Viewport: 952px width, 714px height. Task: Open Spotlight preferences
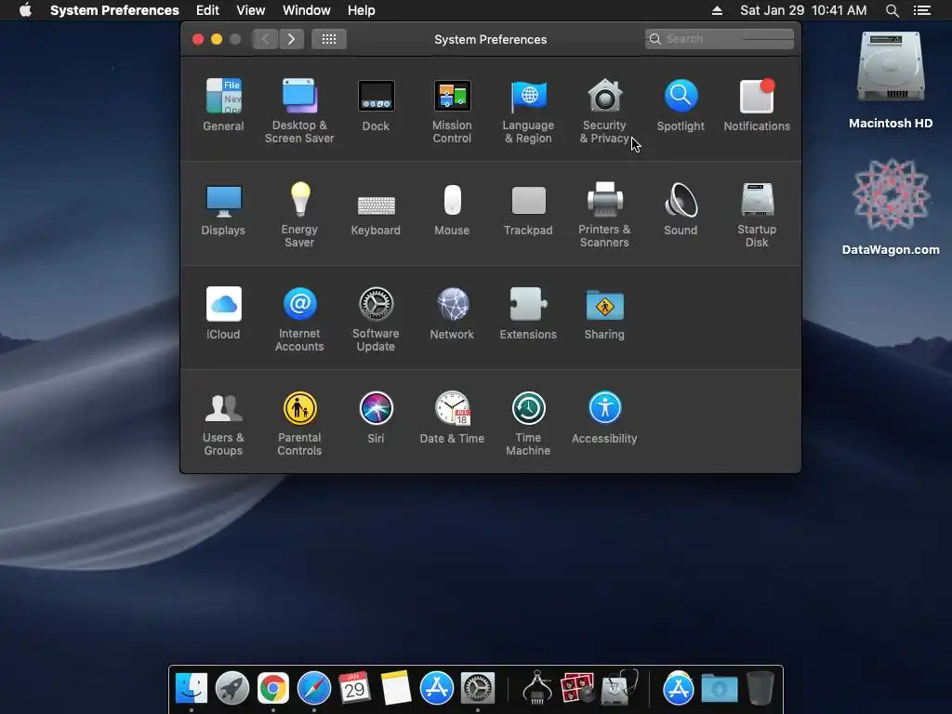[x=681, y=105]
